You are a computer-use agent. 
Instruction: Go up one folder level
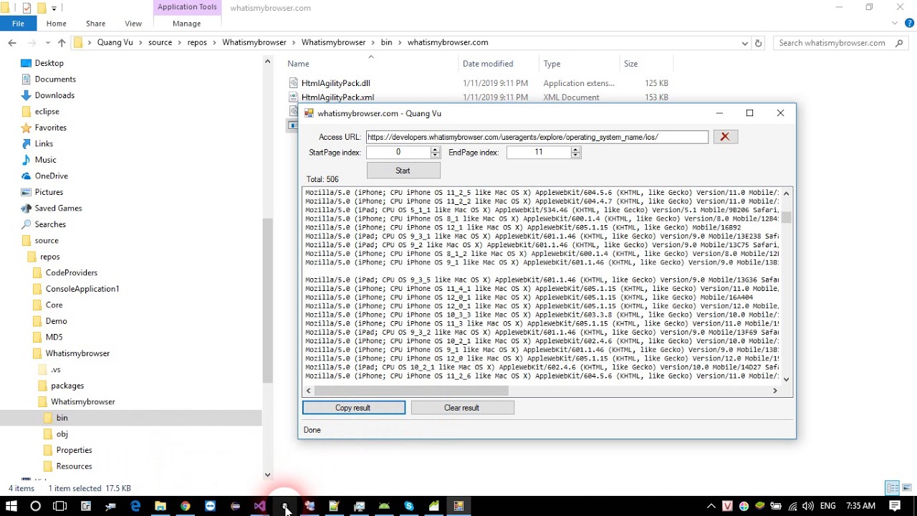coord(62,43)
